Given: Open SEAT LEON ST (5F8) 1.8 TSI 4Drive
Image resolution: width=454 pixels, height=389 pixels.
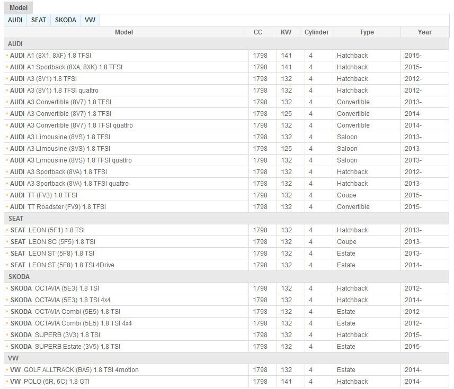Looking at the screenshot, I should tap(63, 265).
